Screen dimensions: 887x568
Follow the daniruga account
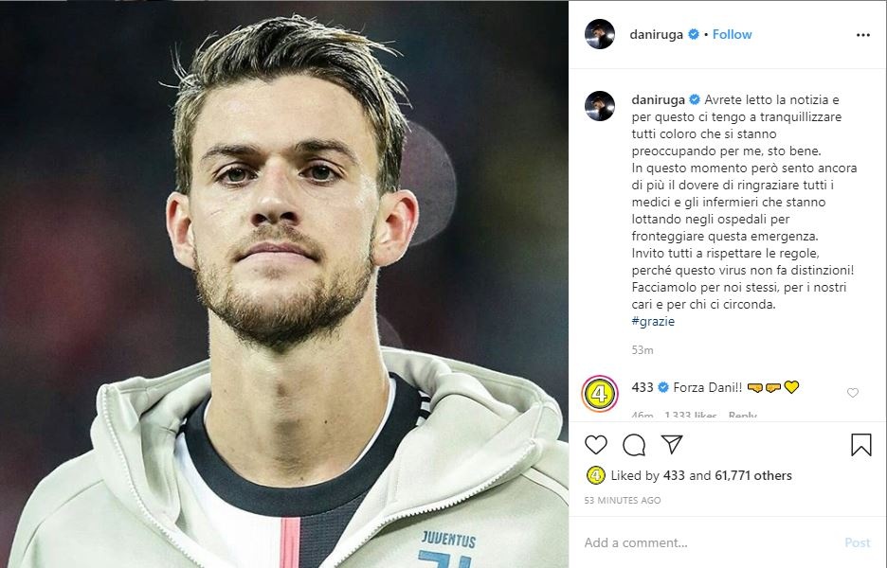click(732, 35)
